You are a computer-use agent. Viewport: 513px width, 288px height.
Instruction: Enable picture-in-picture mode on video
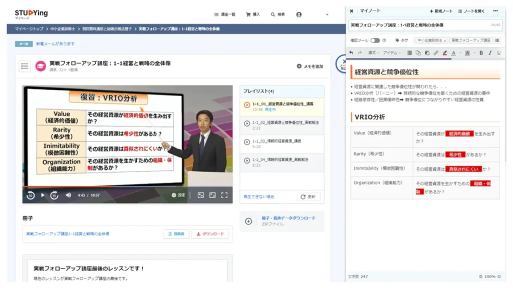coord(200,195)
